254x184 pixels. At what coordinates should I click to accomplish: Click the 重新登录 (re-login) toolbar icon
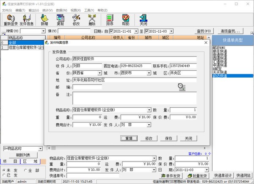coord(11,18)
